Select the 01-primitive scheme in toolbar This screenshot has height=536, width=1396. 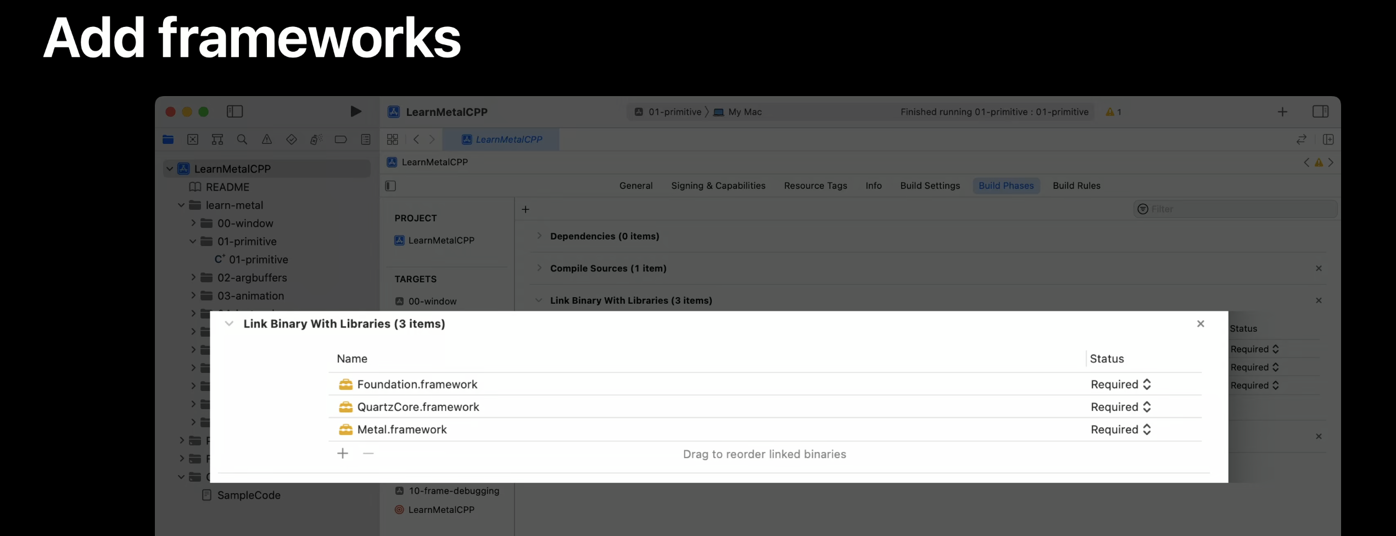(668, 112)
